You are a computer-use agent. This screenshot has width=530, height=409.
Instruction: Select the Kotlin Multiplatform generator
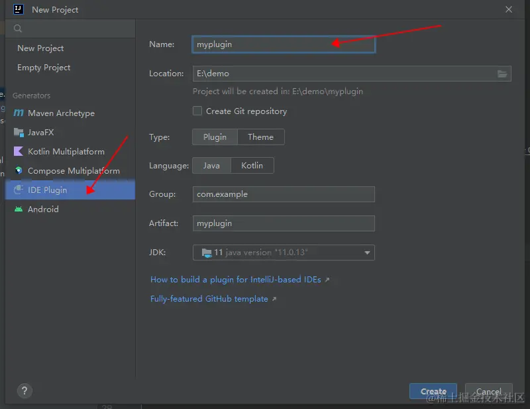[x=70, y=152]
